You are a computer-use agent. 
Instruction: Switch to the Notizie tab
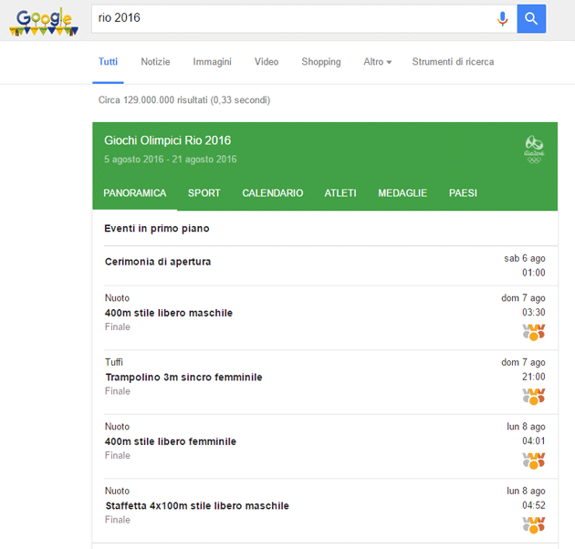[x=155, y=62]
